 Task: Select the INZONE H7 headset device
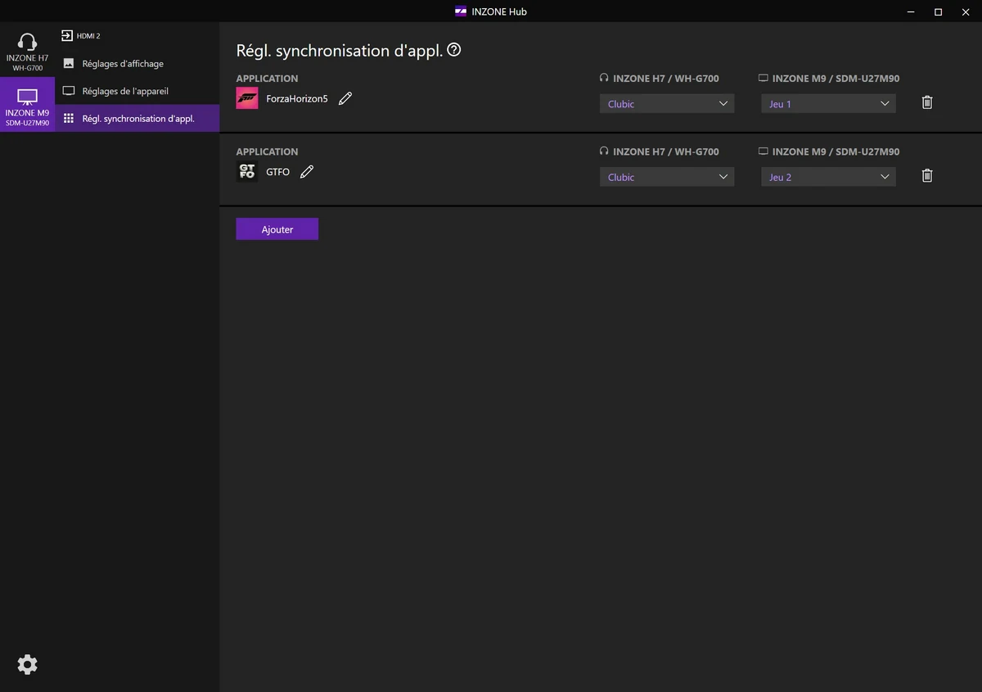27,50
